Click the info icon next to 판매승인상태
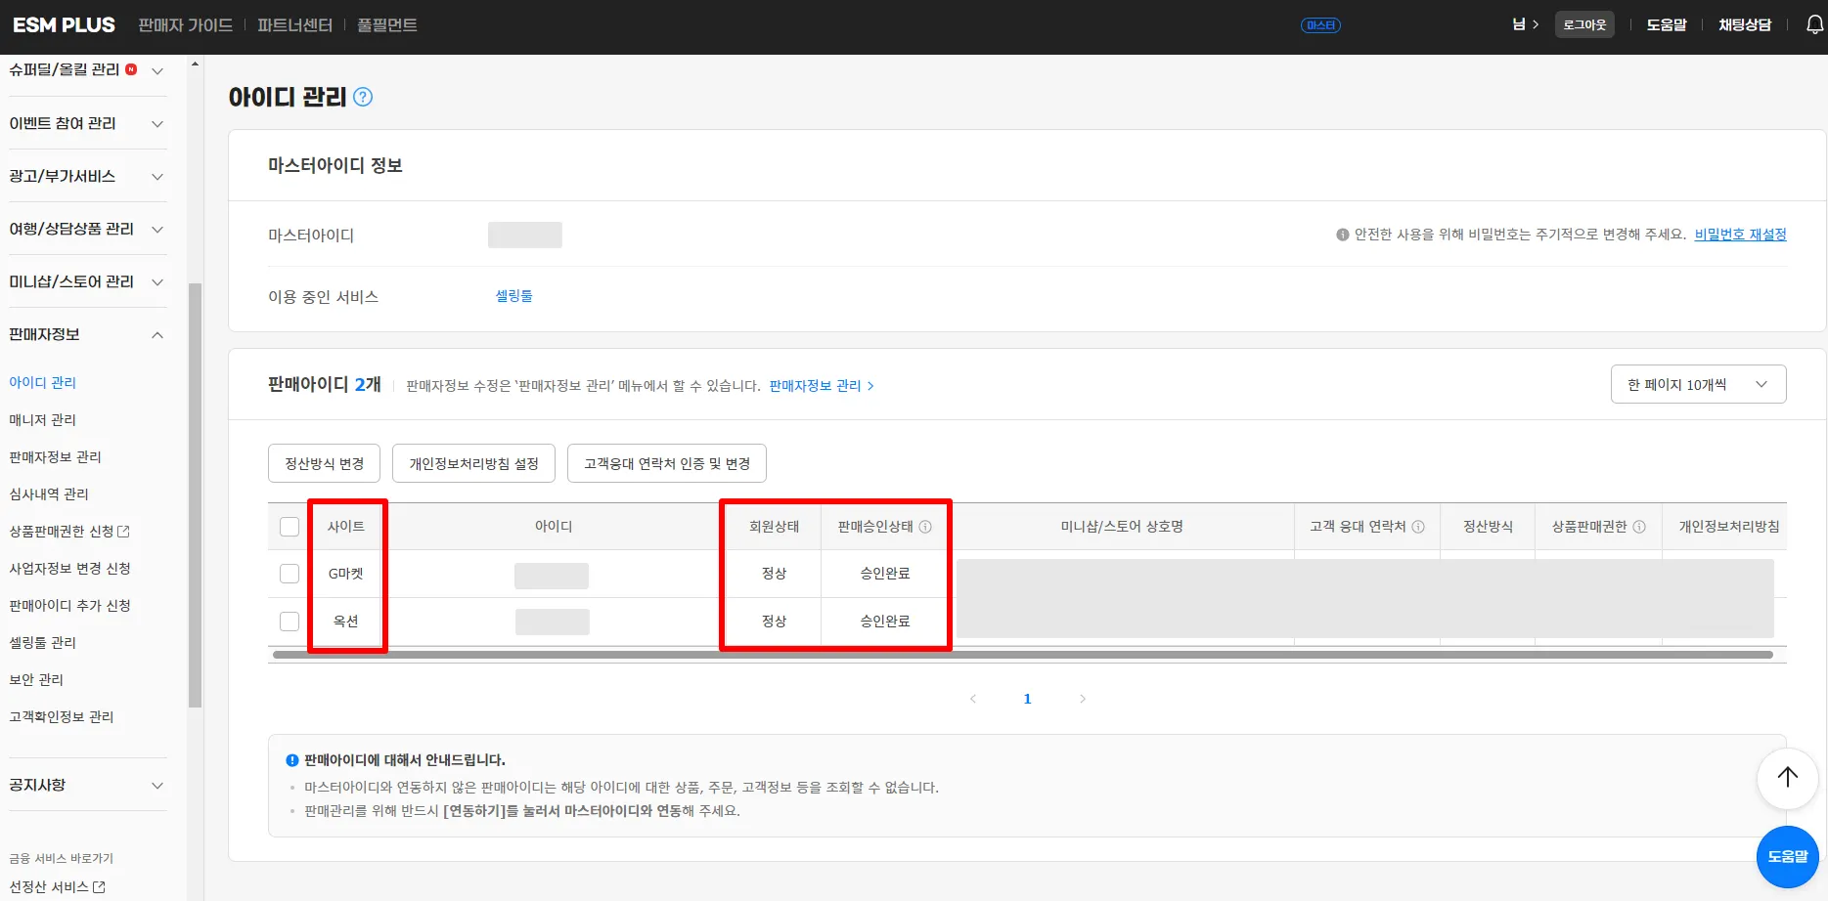Screen dimensions: 1828x901 pyautogui.click(x=925, y=527)
